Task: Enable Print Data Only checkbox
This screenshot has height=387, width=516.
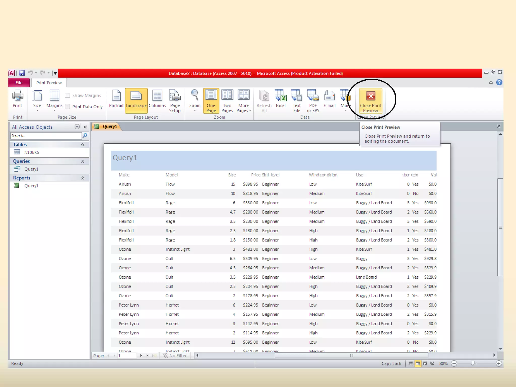Action: 68,107
